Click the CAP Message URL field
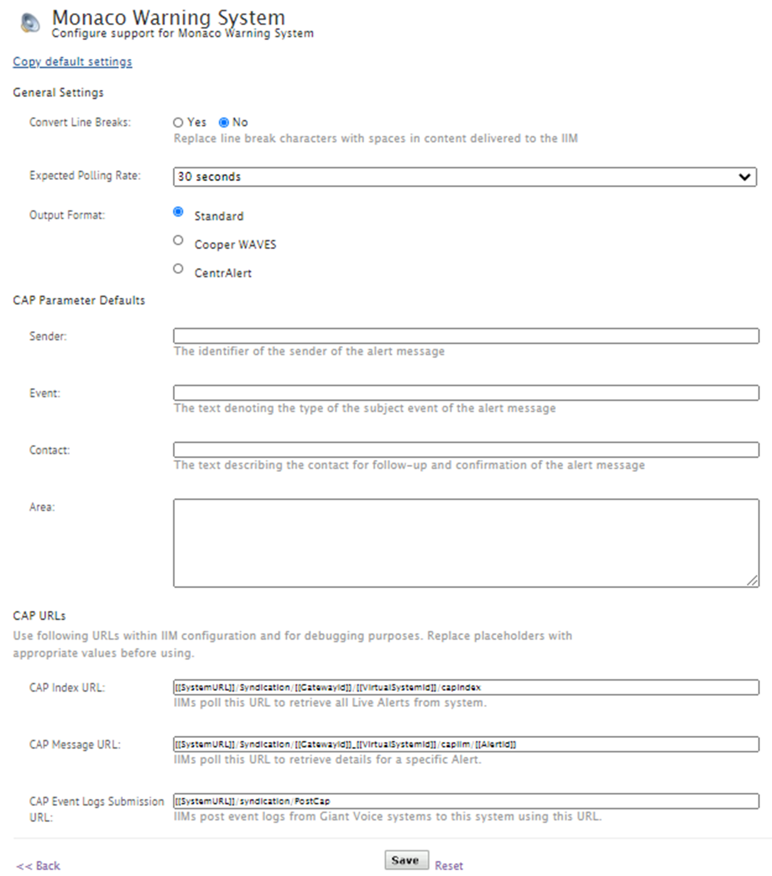 coord(466,744)
